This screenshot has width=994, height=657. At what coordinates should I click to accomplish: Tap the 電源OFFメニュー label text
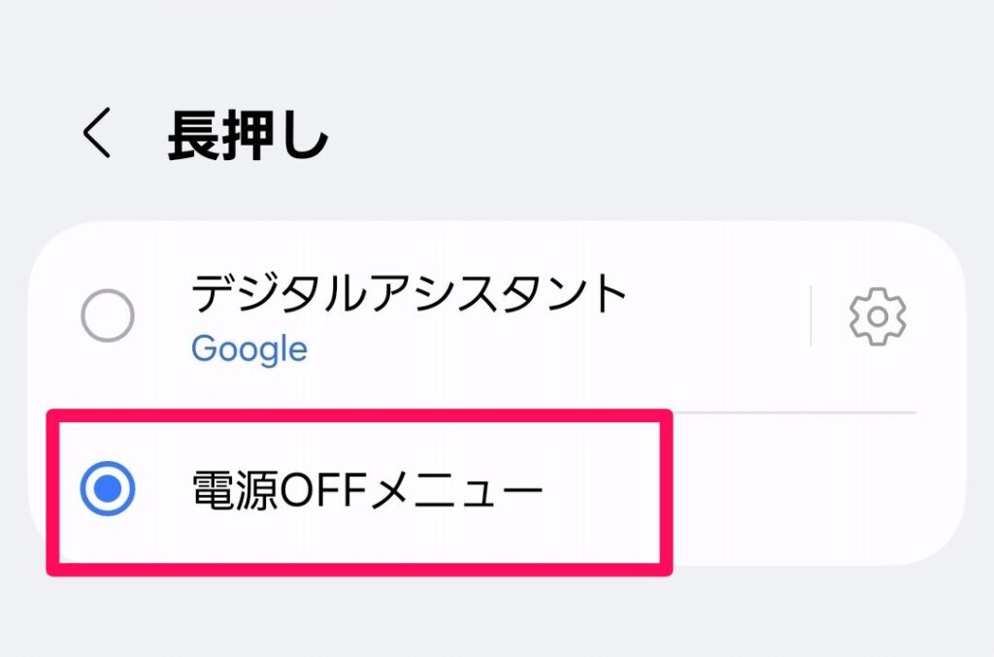(x=368, y=490)
